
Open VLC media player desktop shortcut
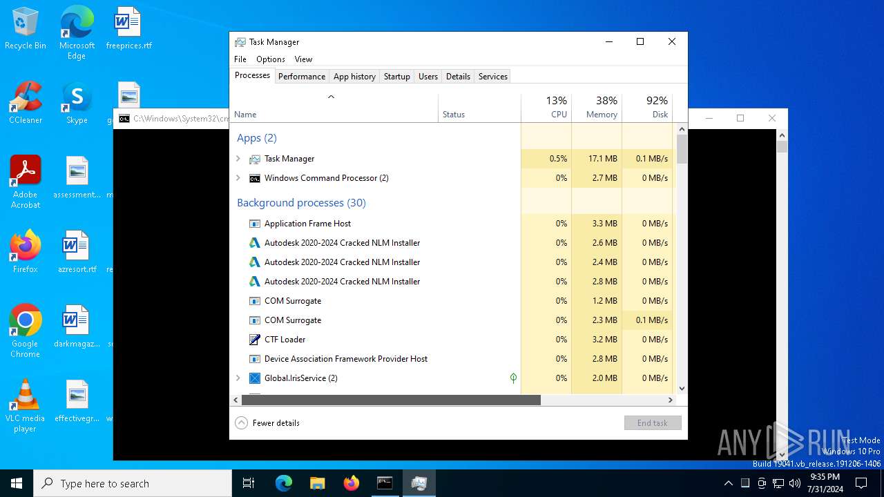coord(26,406)
